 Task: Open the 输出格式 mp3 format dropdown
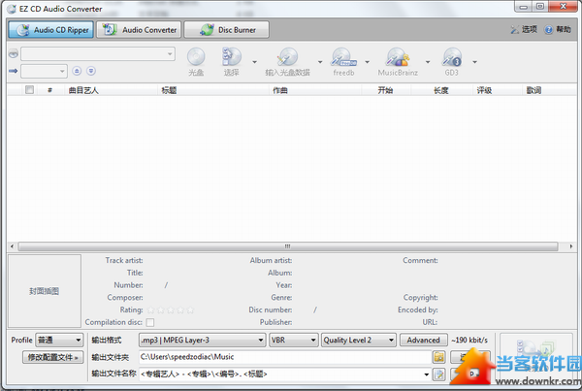click(x=202, y=340)
